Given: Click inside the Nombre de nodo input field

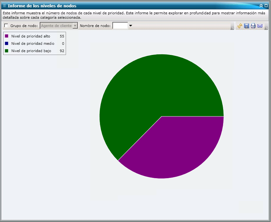Looking at the screenshot, I should (121, 26).
